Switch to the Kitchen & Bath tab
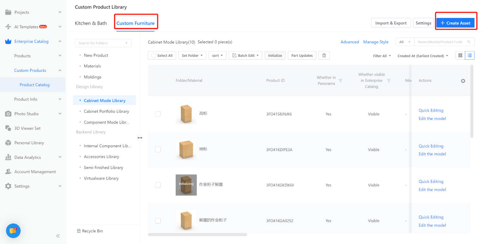483x244 pixels. [91, 23]
